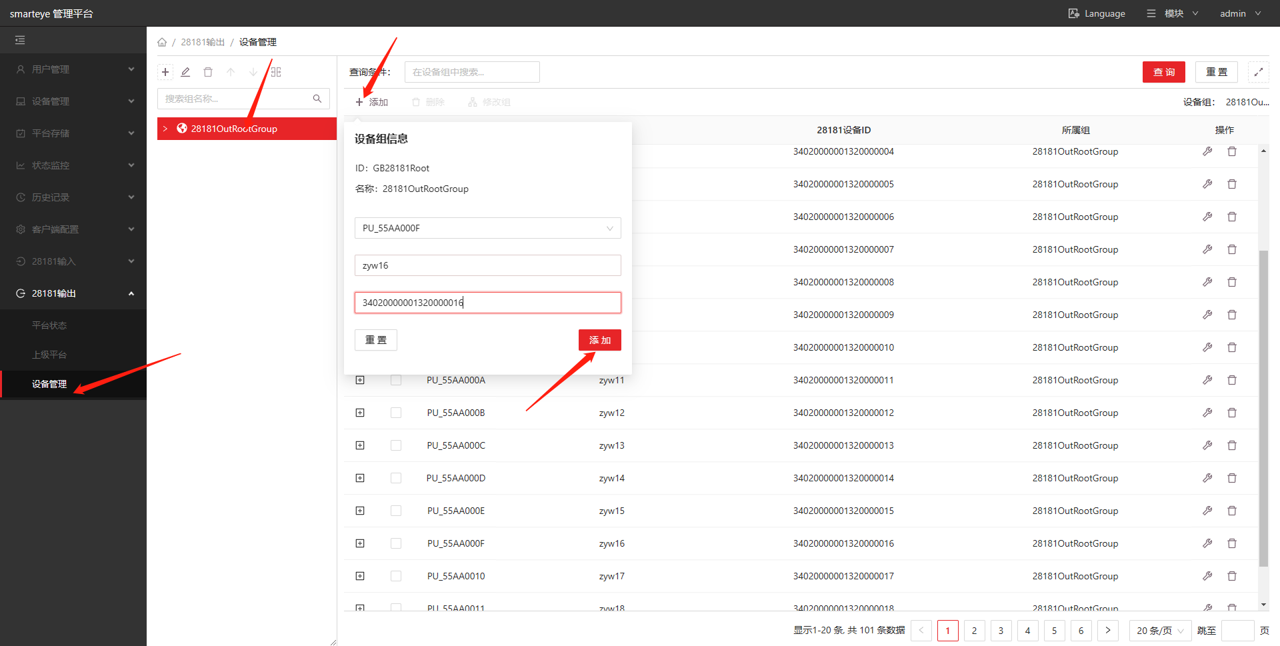Focus the 在设备组中搜索 query input

click(x=472, y=72)
